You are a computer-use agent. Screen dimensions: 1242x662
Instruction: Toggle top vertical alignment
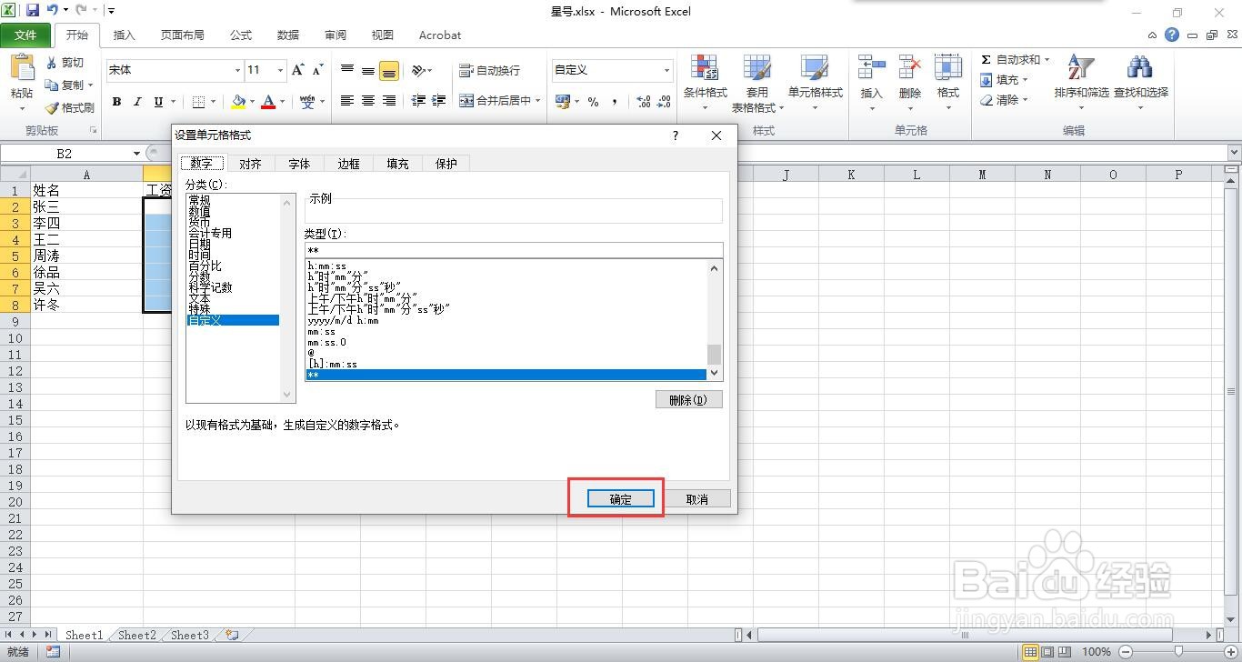[347, 70]
